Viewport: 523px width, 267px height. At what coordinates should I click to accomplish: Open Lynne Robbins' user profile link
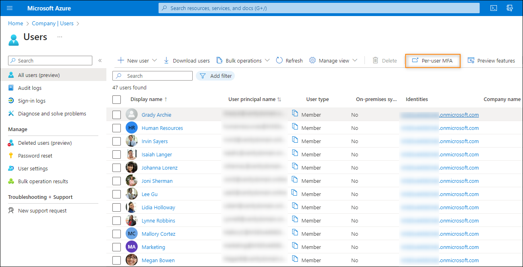[158, 220]
